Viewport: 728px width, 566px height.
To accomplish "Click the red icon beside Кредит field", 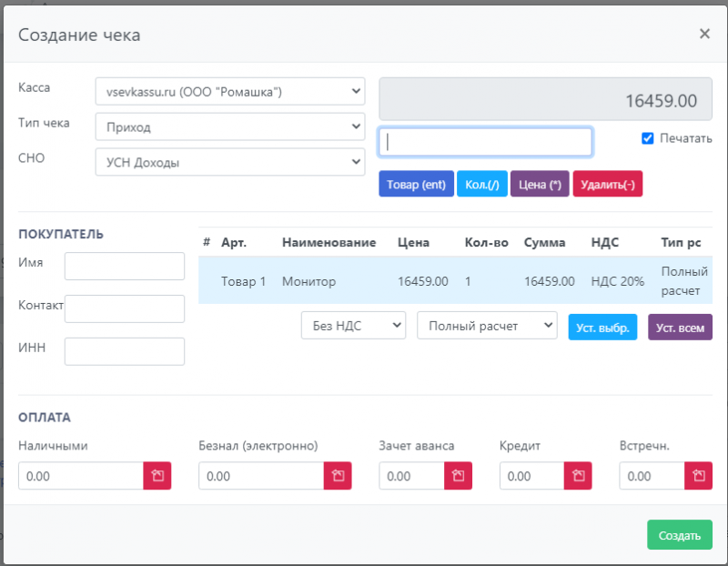I will point(578,476).
